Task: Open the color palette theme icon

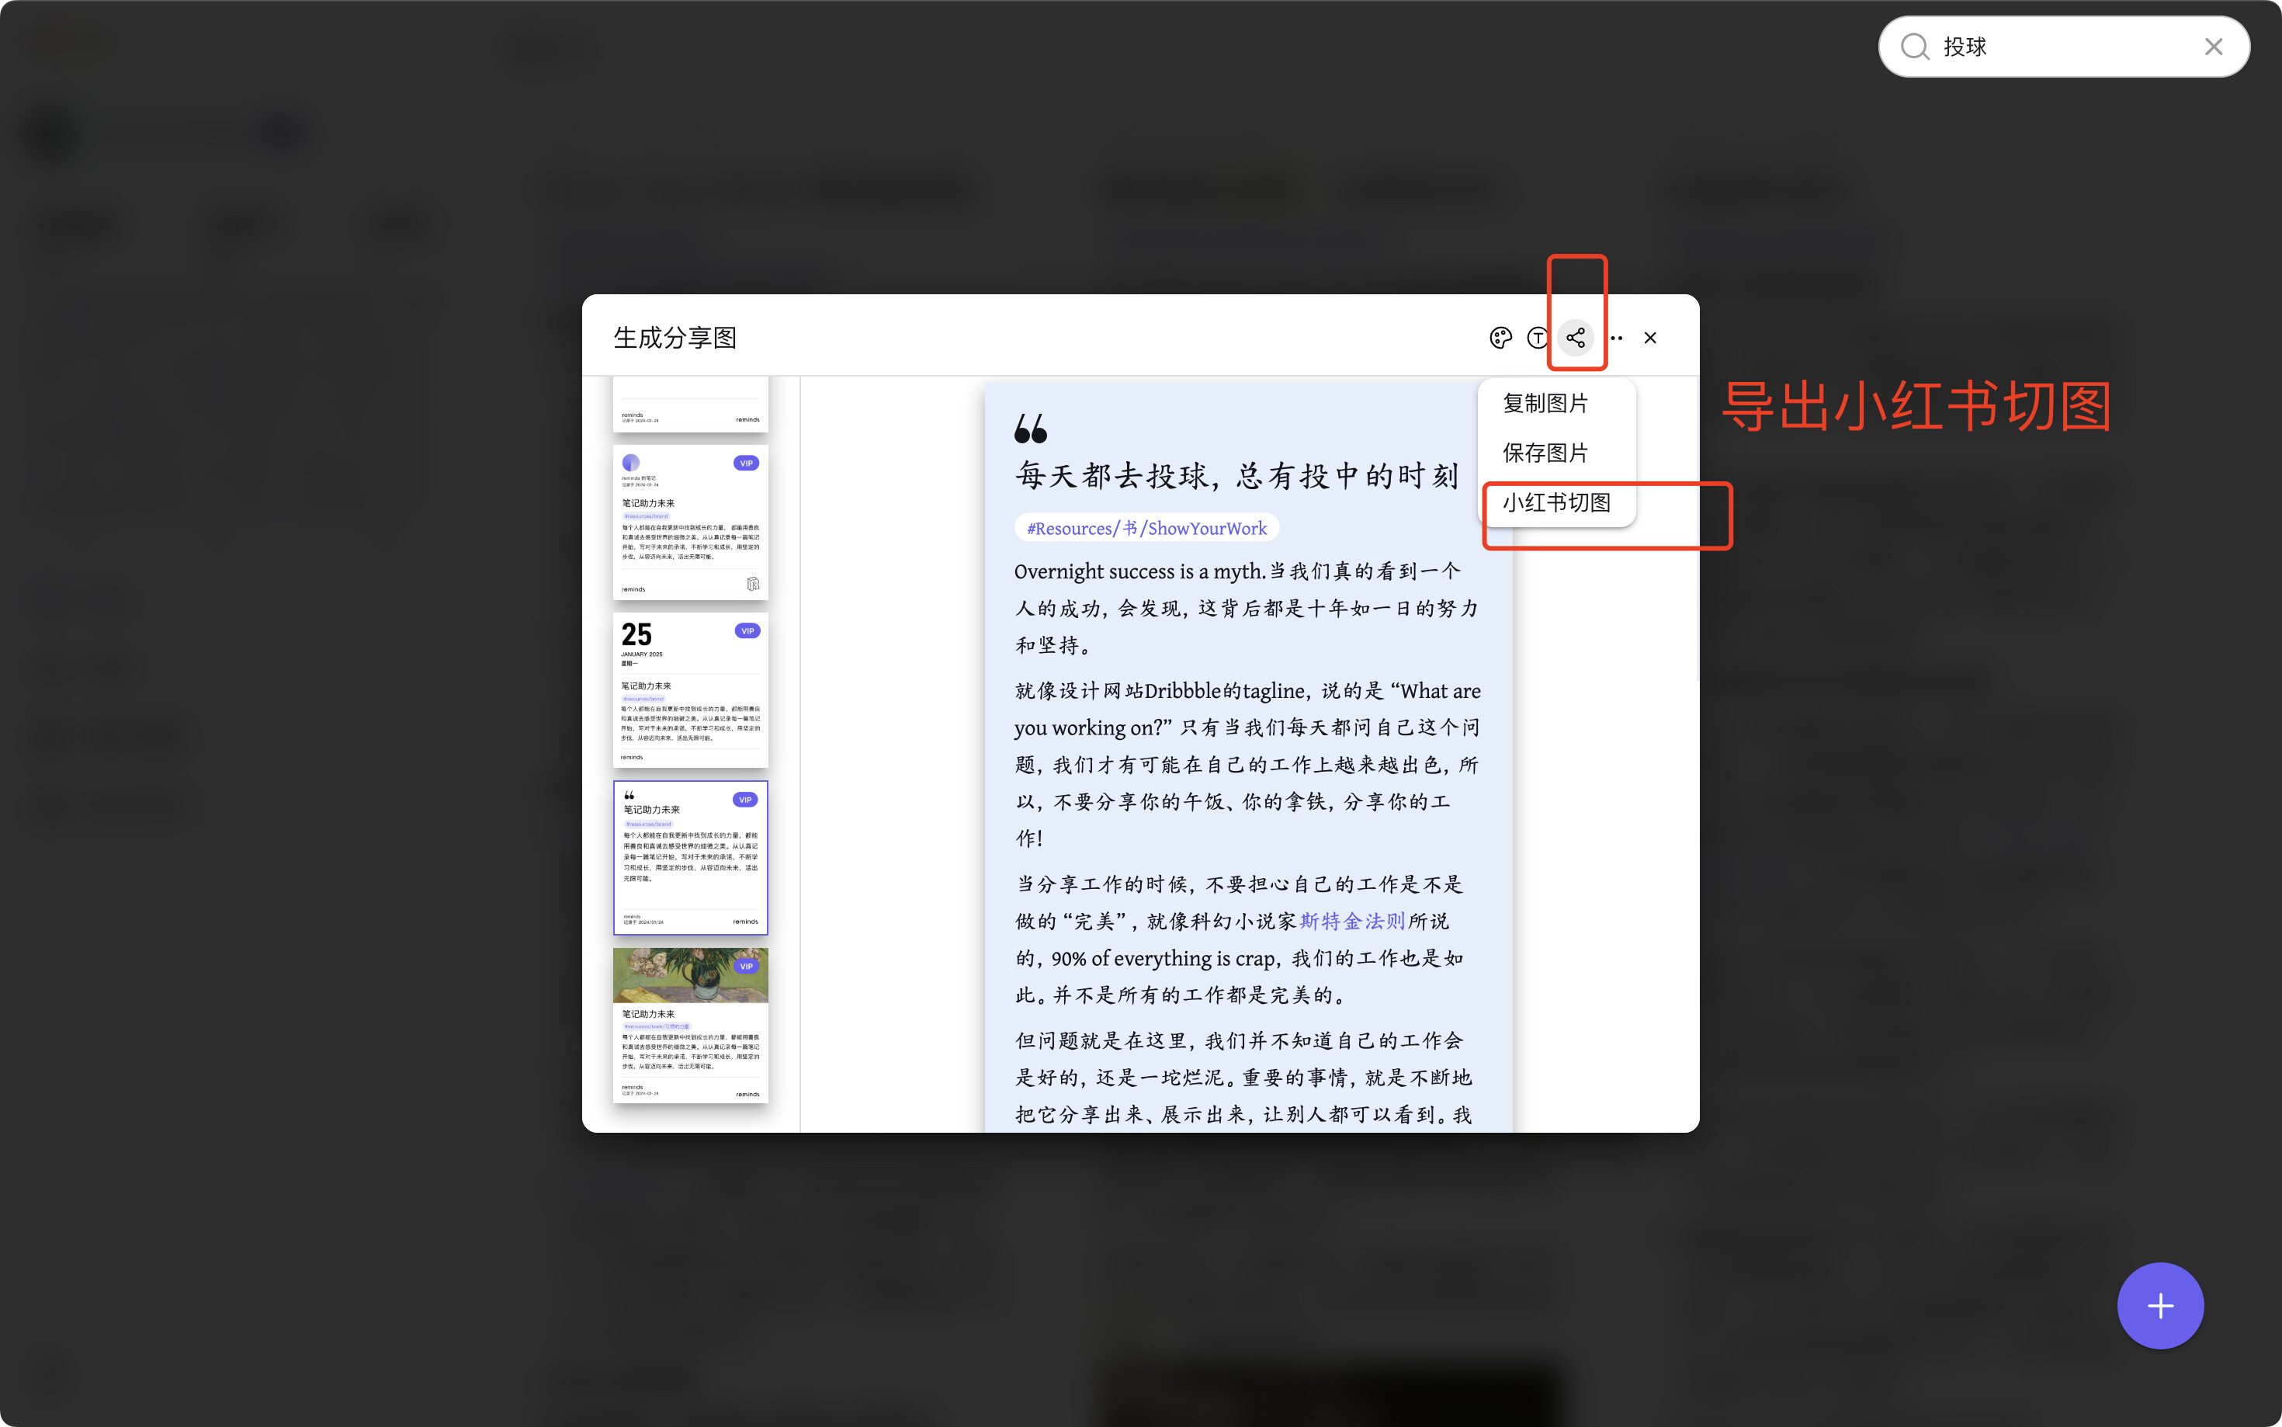Action: tap(1500, 338)
